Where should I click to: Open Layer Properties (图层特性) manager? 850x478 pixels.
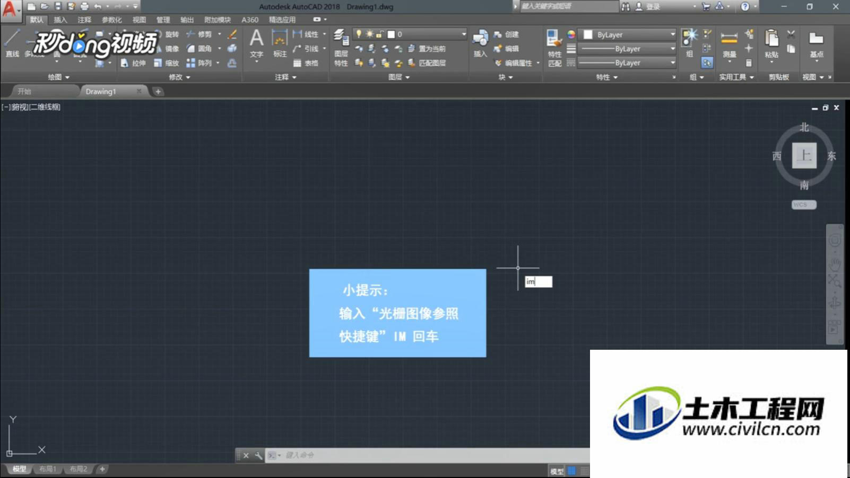pyautogui.click(x=341, y=48)
